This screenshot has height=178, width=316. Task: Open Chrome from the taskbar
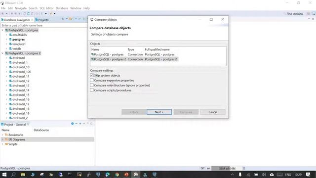117,175
